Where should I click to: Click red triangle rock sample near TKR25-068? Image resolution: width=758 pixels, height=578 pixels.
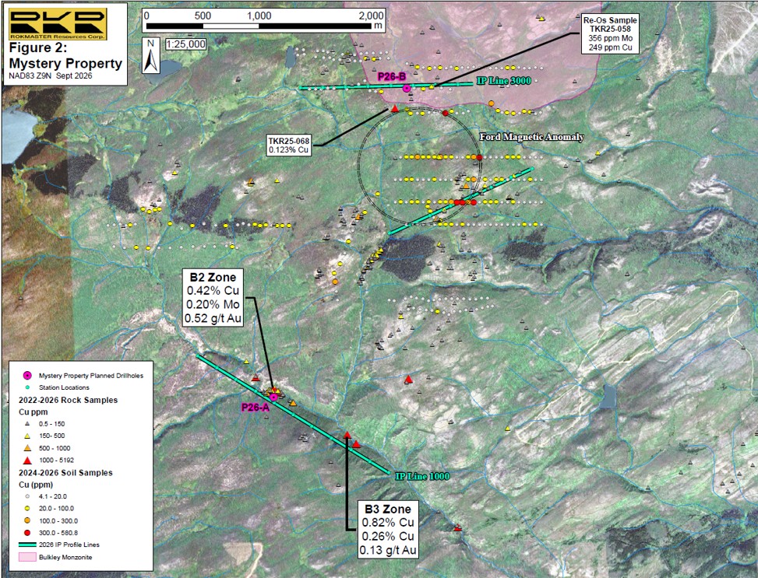(x=394, y=109)
